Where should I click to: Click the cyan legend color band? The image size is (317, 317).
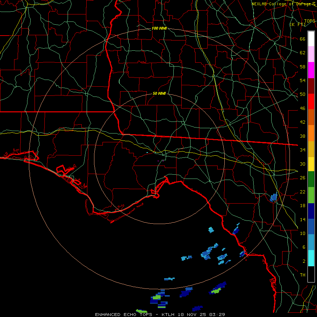coord(311,258)
